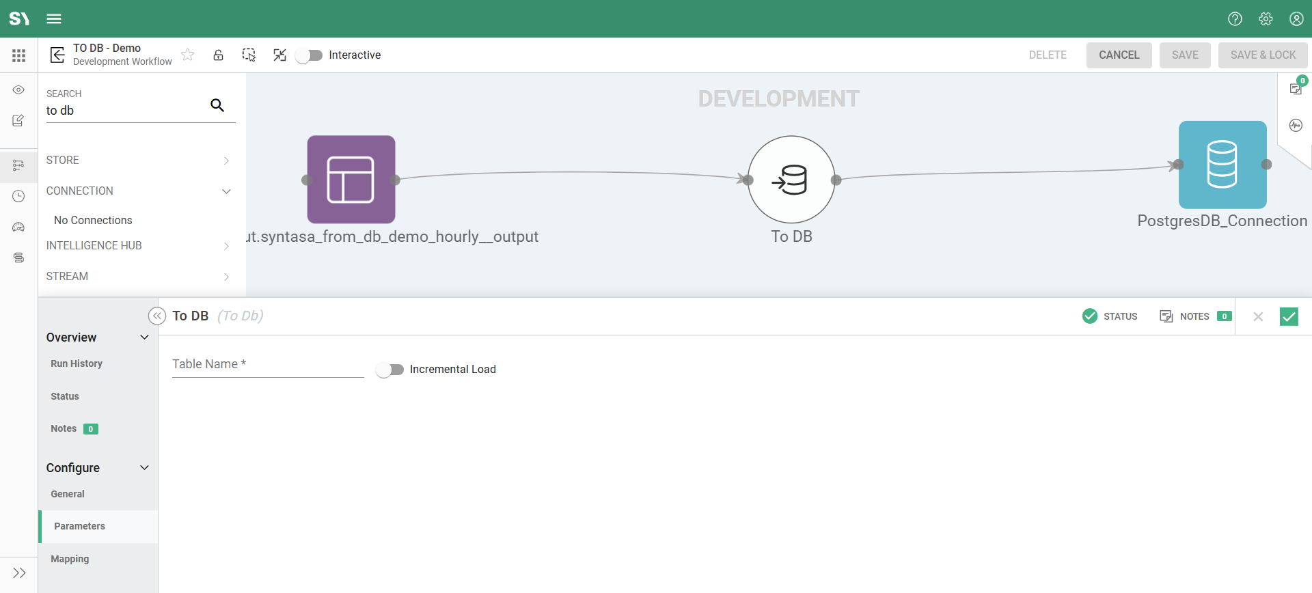
Task: Open the Run History tab
Action: click(x=77, y=363)
